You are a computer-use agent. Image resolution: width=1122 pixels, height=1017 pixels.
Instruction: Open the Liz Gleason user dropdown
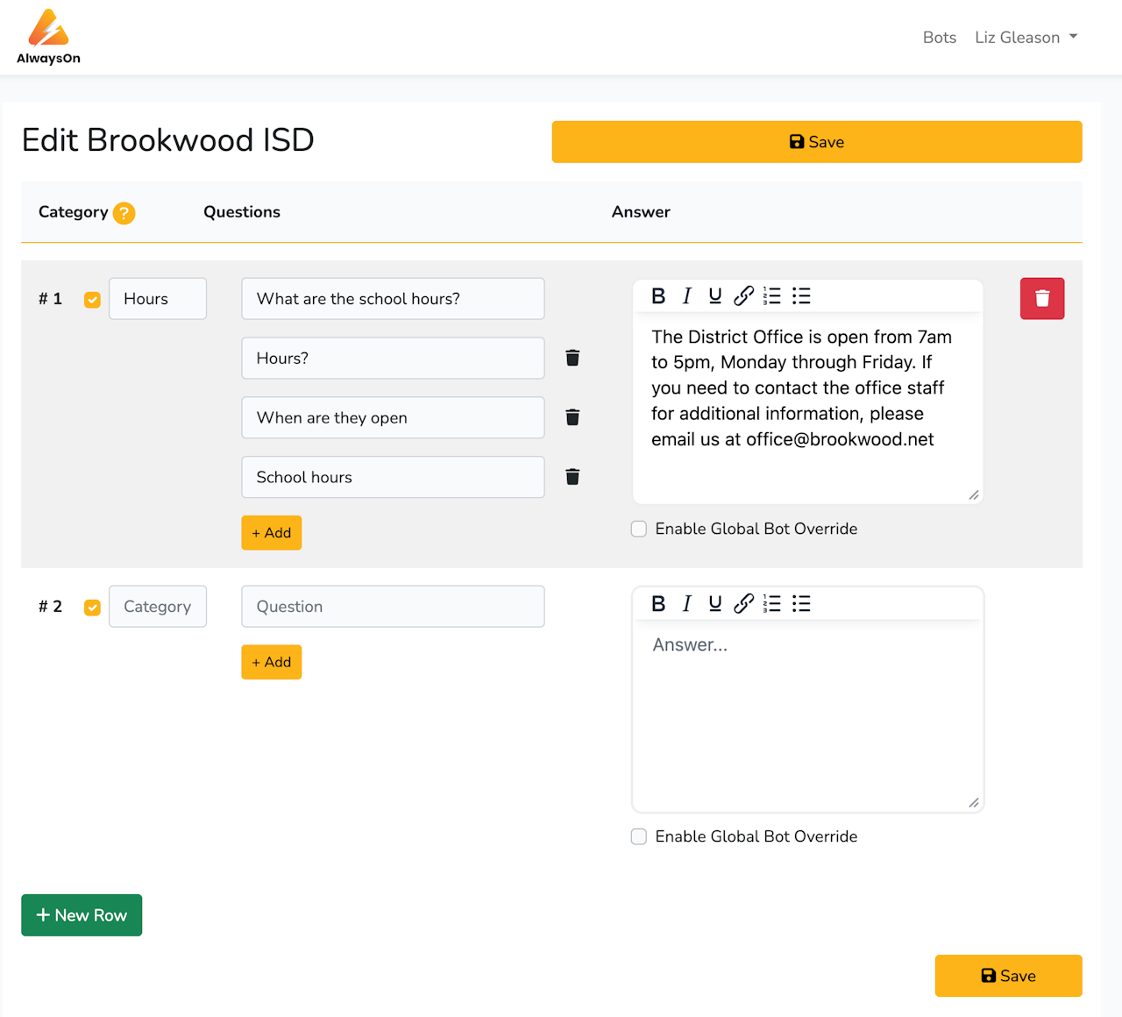pyautogui.click(x=1026, y=38)
